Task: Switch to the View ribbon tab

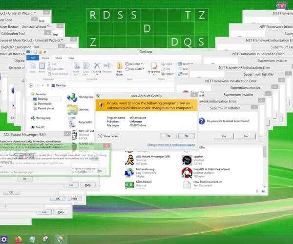Action: [71, 58]
